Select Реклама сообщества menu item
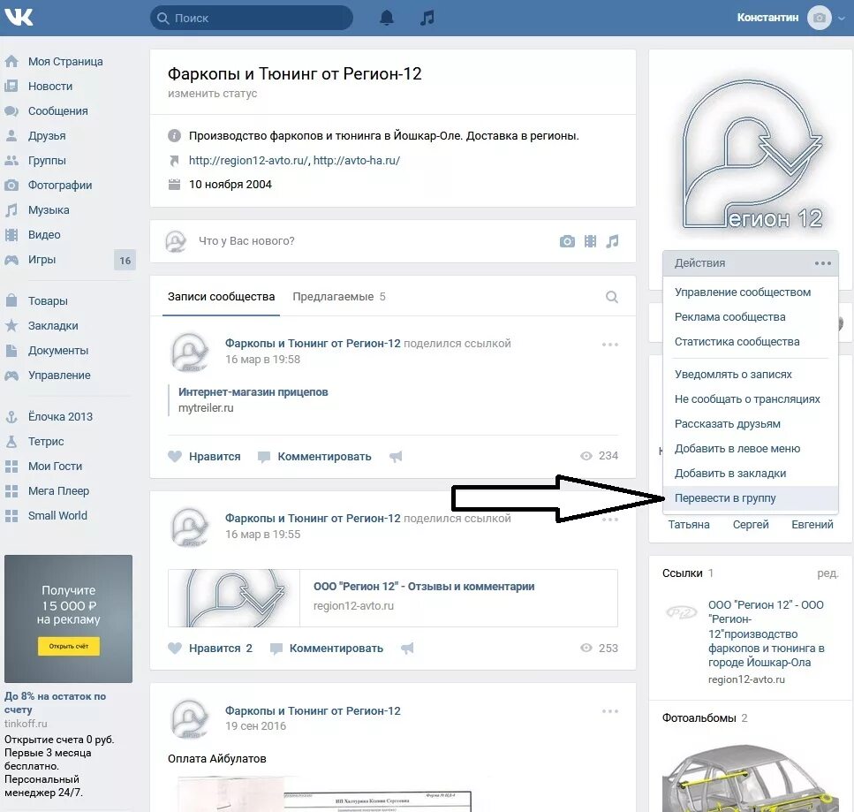 click(x=750, y=317)
